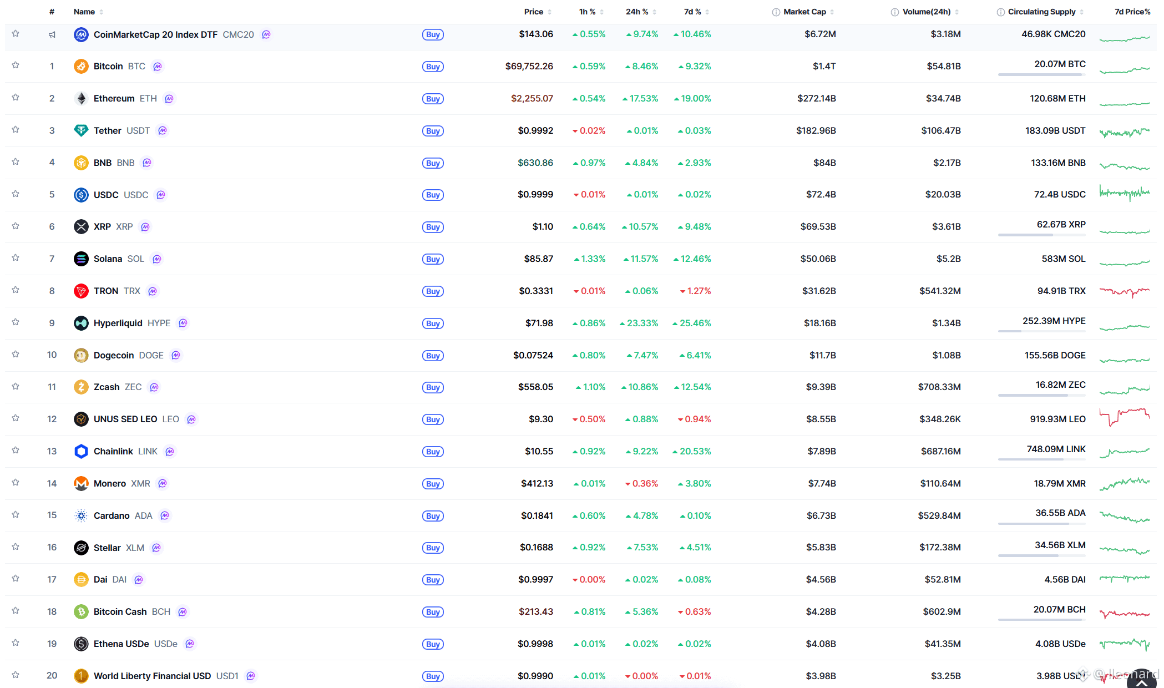
Task: Click Buy button for Bitcoin Cash
Action: (x=433, y=612)
